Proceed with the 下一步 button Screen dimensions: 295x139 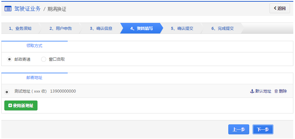coord(263,129)
